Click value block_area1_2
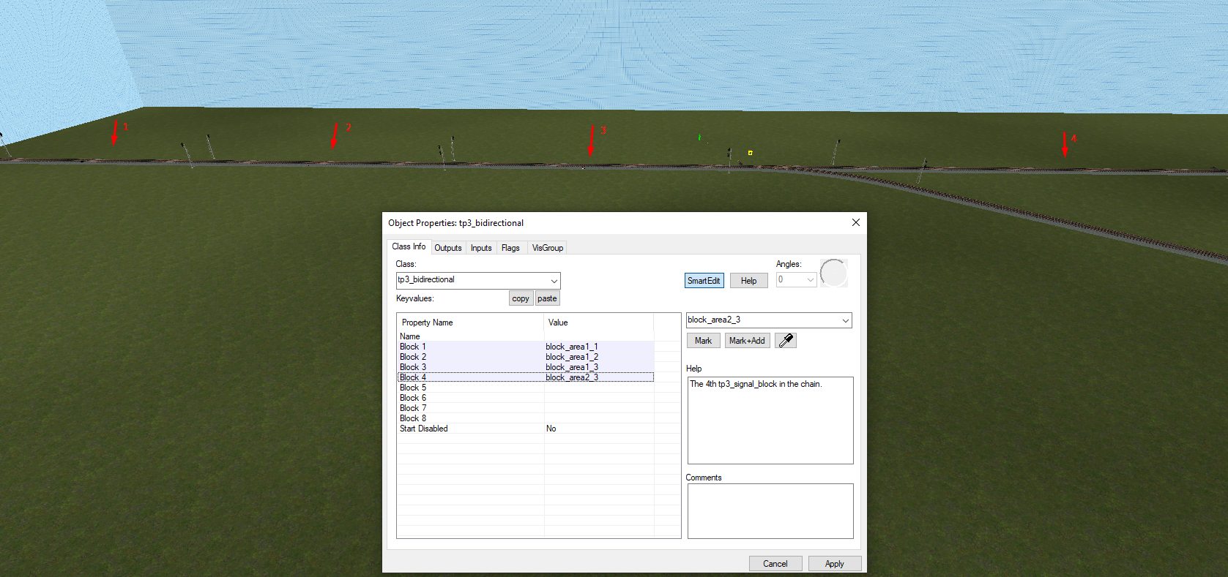This screenshot has height=577, width=1228. pos(572,357)
